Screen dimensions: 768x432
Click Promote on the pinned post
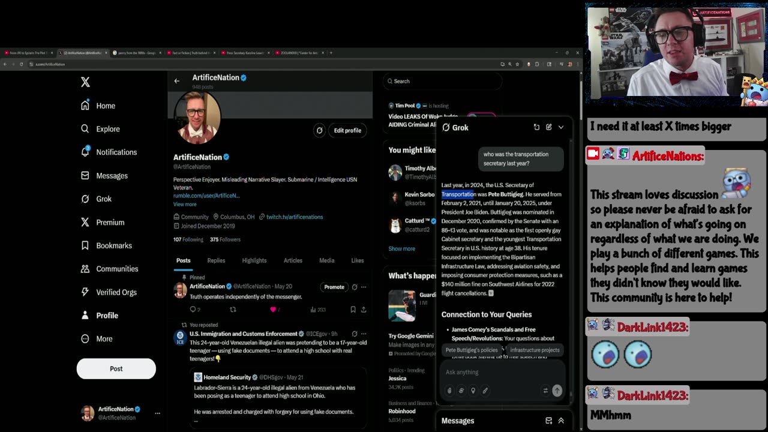[x=334, y=287]
